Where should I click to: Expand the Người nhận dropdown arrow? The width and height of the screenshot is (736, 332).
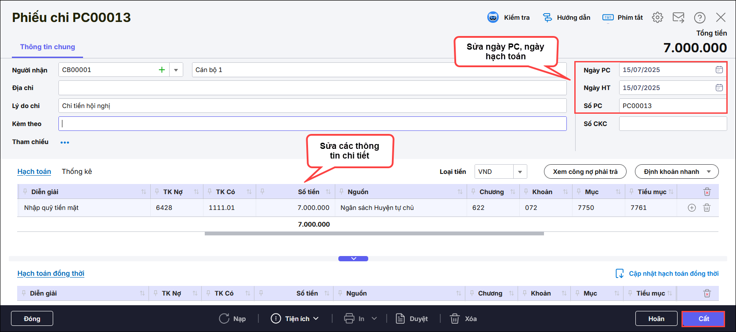coord(176,70)
